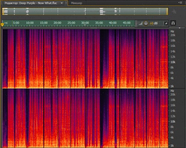Image resolution: width=186 pixels, height=148 pixels.
Task: Select the Редактор: Deep Purple - Now What.flac tab
Action: coord(31,3)
